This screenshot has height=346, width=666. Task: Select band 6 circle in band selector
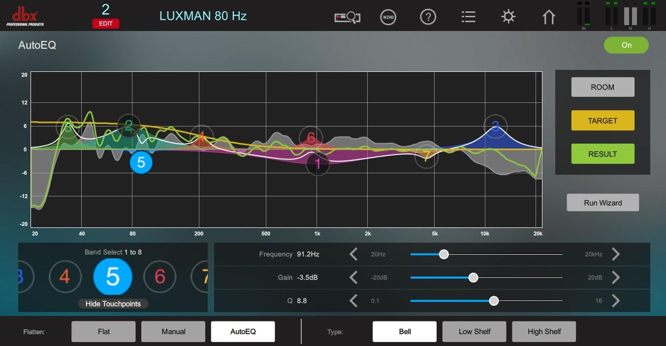point(160,277)
